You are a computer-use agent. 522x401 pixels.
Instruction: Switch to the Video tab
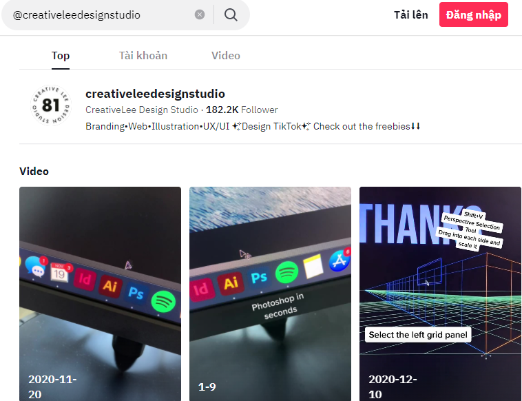(x=226, y=55)
